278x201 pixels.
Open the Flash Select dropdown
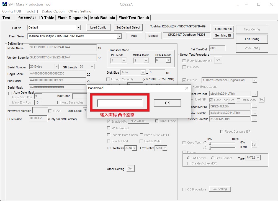(x=119, y=36)
